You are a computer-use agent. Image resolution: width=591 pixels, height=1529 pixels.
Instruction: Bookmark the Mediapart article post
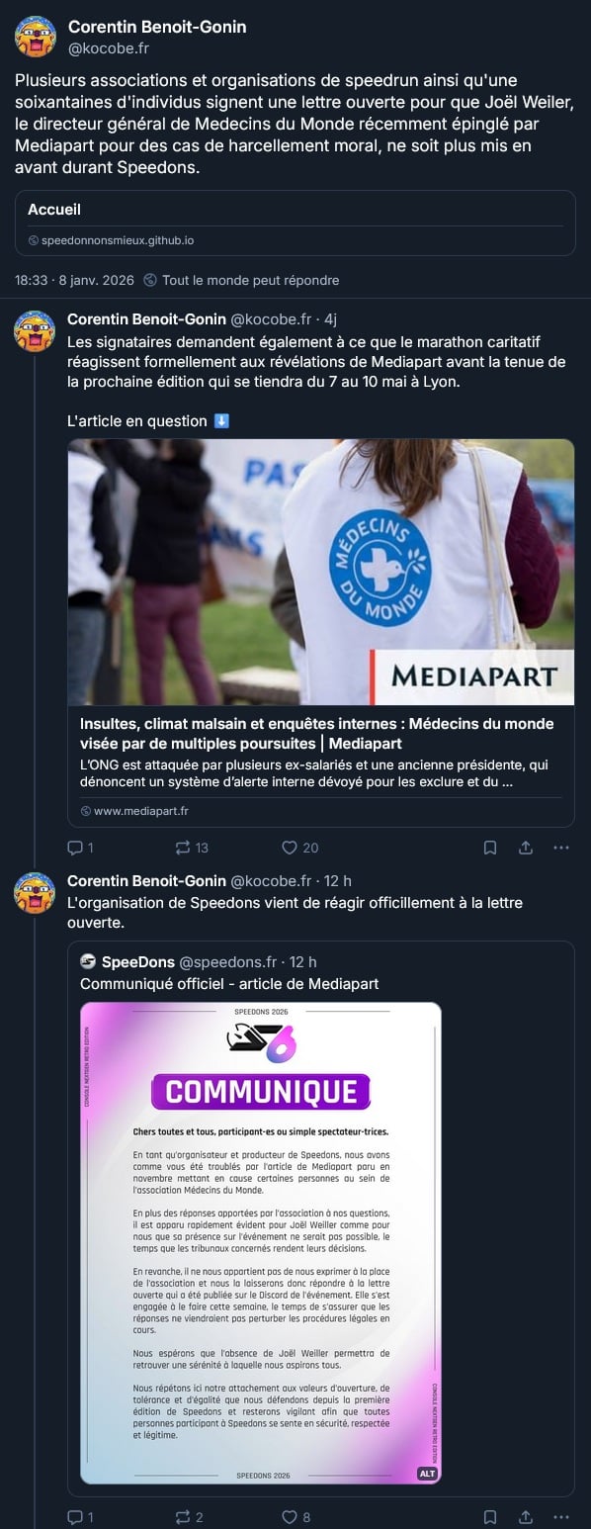tap(490, 848)
